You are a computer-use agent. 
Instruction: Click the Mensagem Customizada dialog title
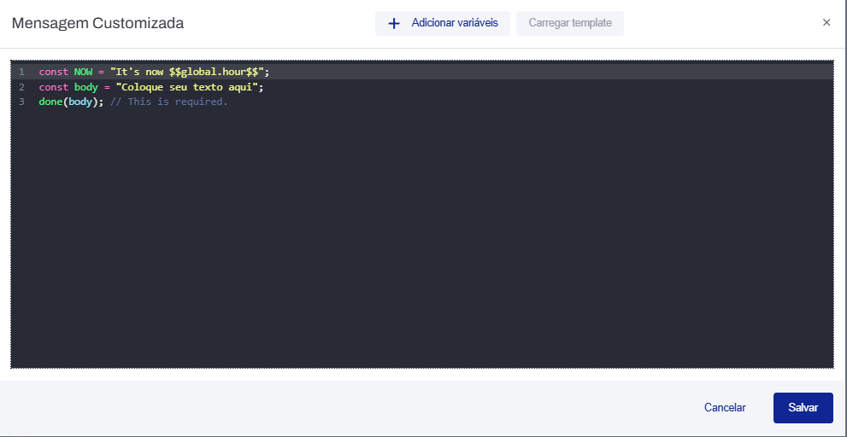coord(97,23)
